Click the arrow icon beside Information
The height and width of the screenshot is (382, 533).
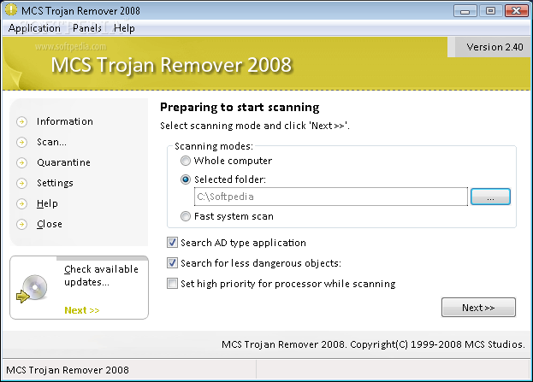(x=21, y=121)
